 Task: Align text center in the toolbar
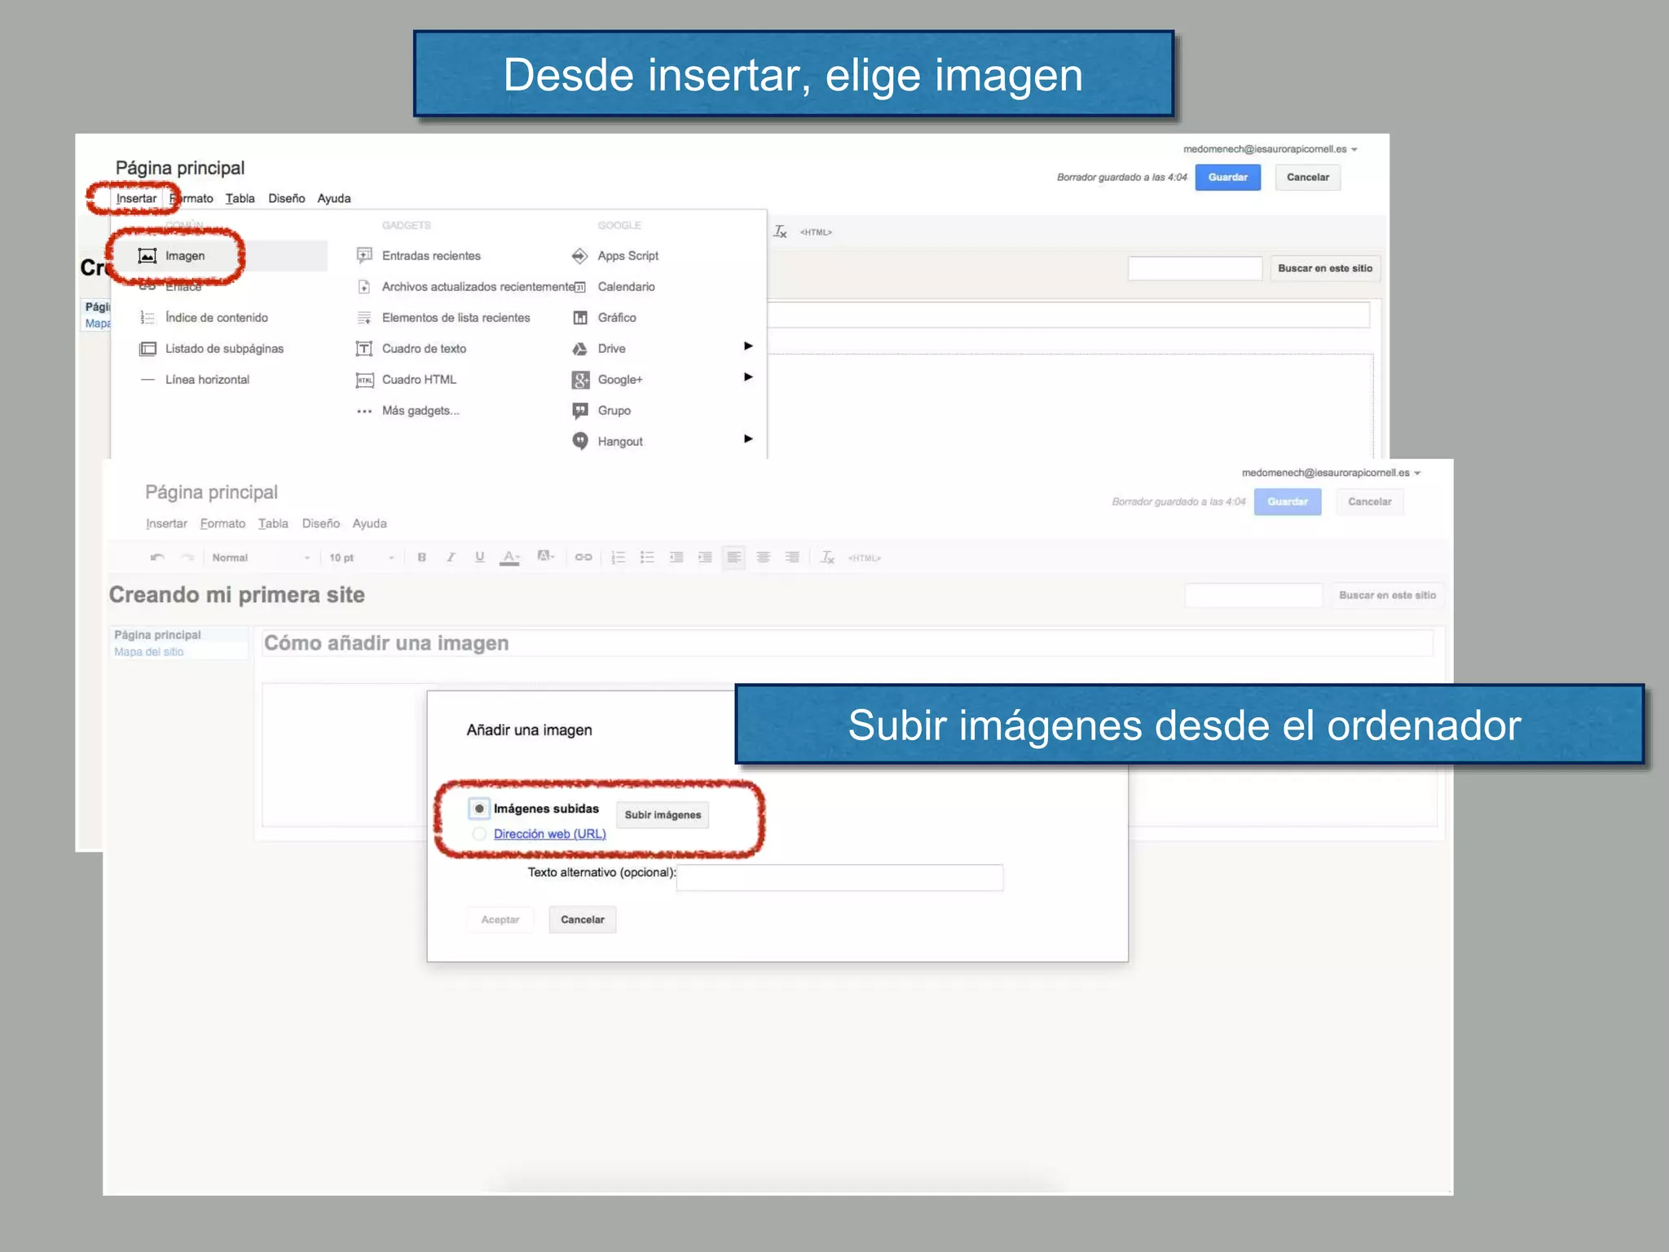764,558
